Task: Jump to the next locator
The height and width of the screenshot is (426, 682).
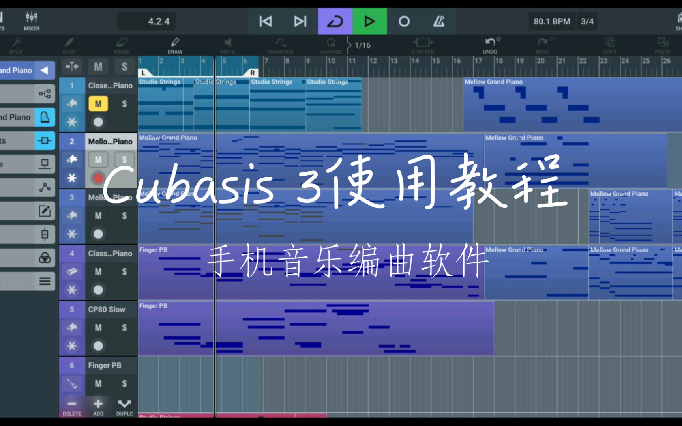Action: tap(300, 21)
